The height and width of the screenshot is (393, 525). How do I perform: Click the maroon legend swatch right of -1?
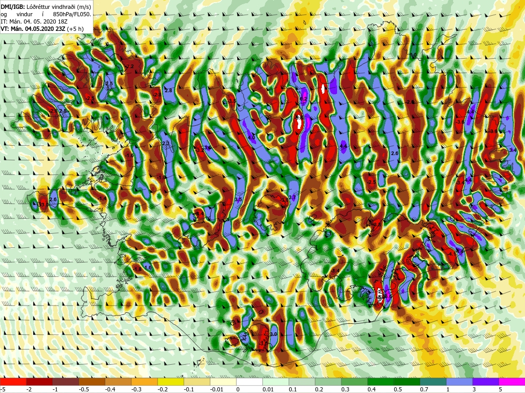click(66, 382)
